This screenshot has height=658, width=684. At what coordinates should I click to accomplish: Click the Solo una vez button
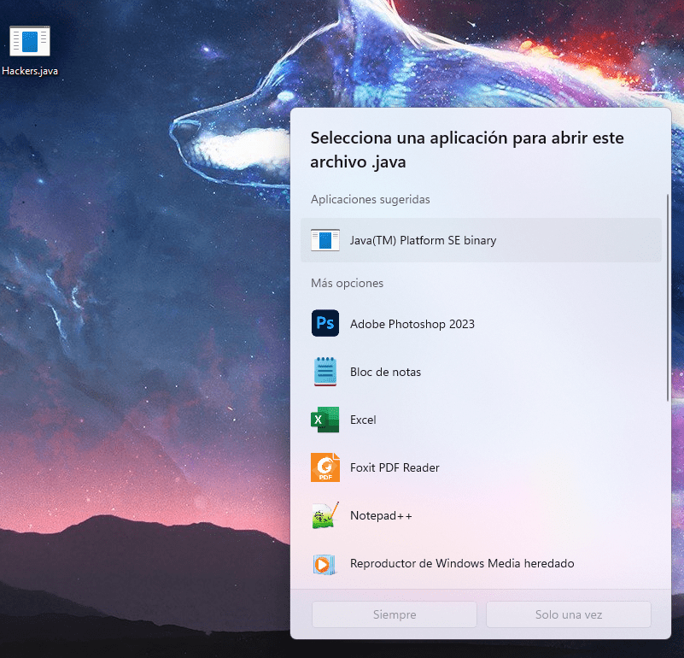(569, 614)
